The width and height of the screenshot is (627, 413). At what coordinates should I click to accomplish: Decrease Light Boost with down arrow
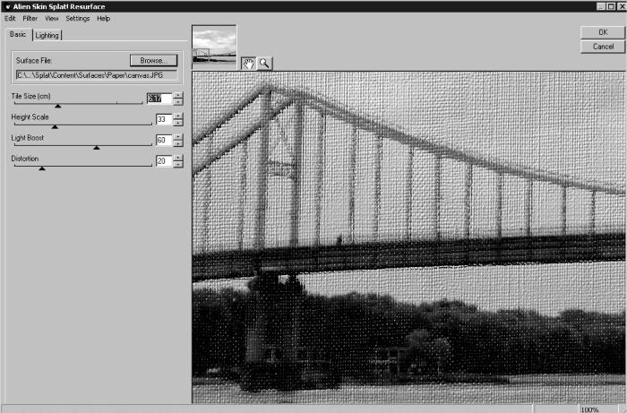point(178,143)
